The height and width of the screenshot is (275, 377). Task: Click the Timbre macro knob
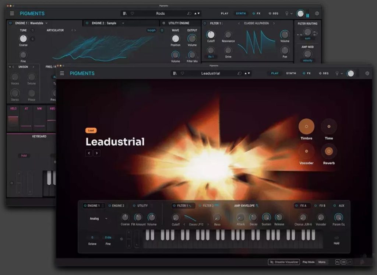click(306, 126)
